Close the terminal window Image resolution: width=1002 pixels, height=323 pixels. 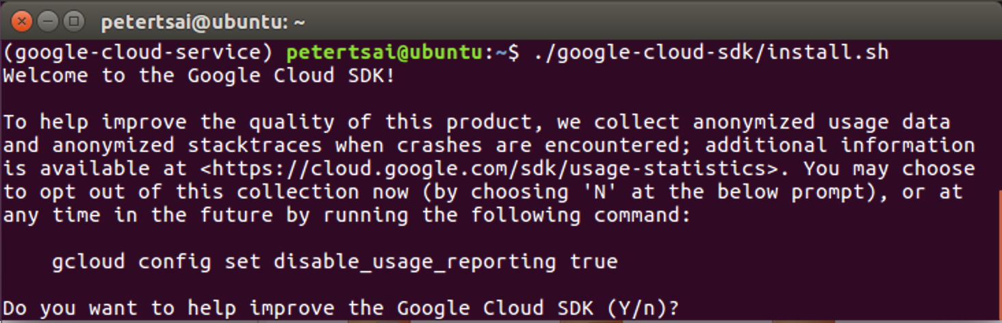(x=23, y=22)
